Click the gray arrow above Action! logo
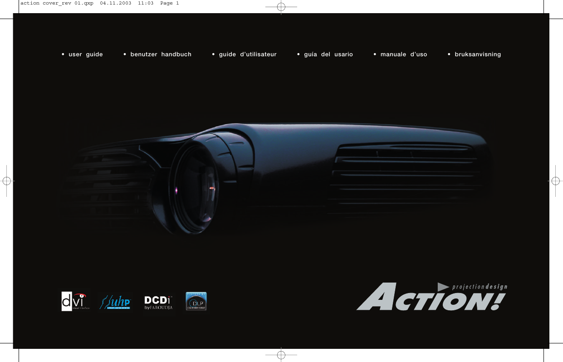Screen dimensions: 563x362 pyautogui.click(x=443, y=286)
